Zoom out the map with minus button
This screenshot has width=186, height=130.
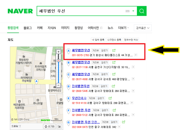[x=58, y=85]
